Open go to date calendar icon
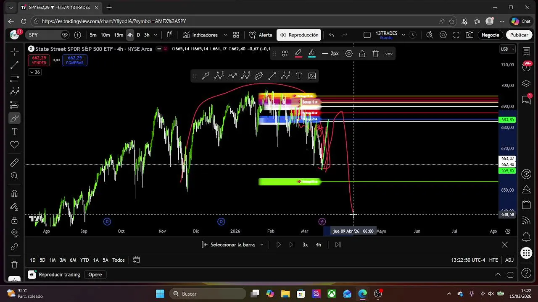538x302 pixels. 136,260
